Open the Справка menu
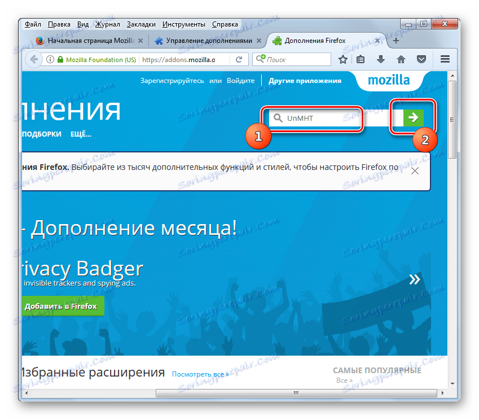Viewport: 479px width, 420px height. coord(225,24)
